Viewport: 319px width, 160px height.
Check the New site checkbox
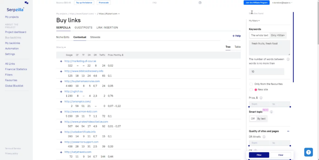pyautogui.click(x=251, y=90)
